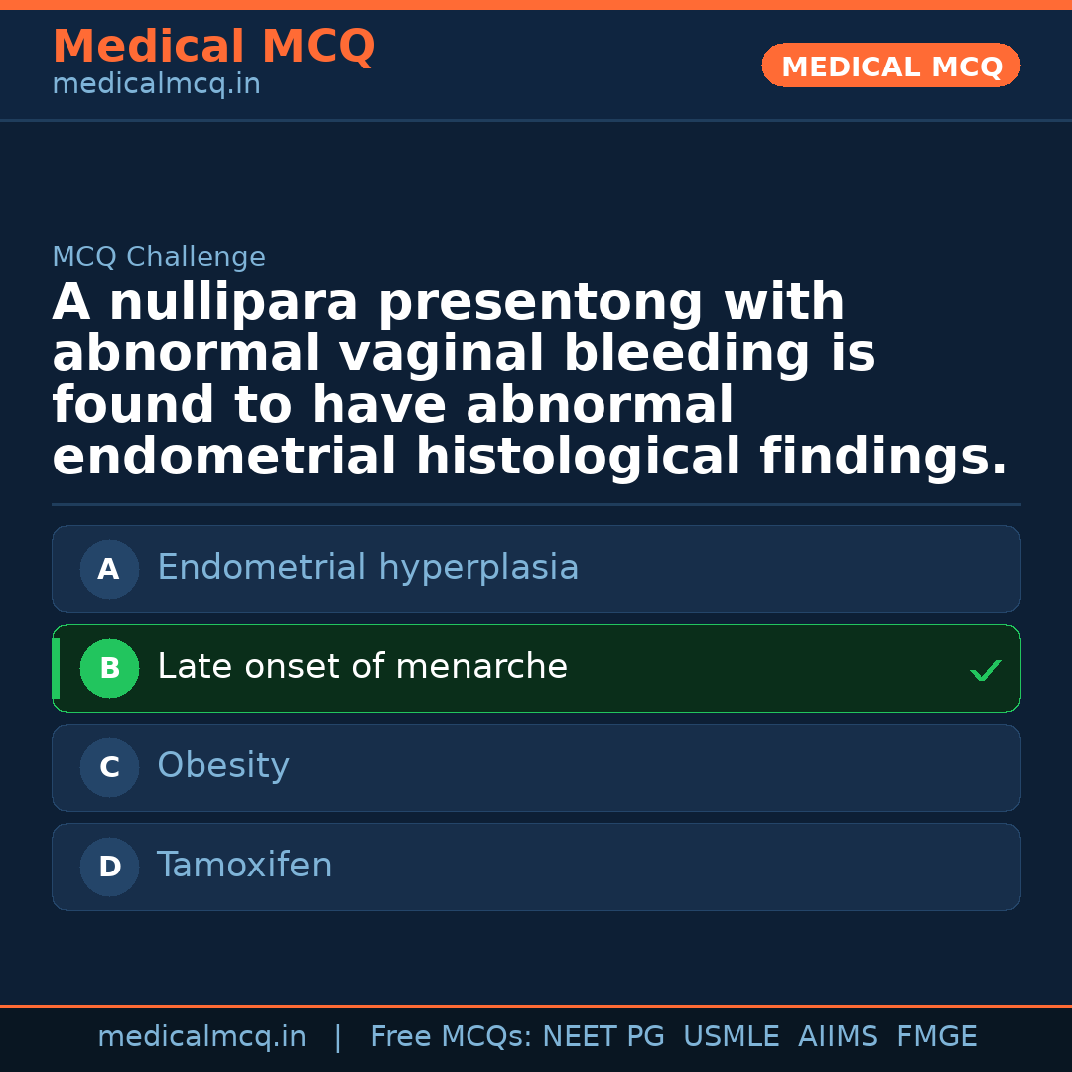This screenshot has width=1072, height=1072.
Task: Select the green B option circle
Action: [x=109, y=668]
